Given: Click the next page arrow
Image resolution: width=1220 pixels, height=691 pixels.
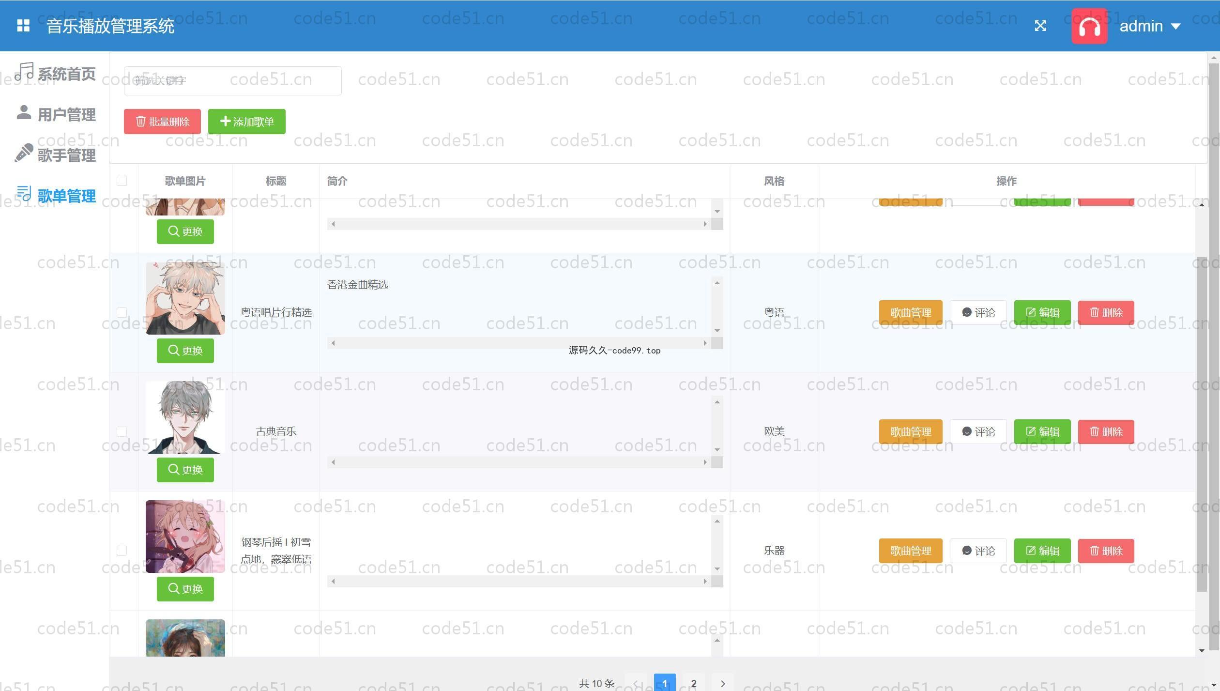Looking at the screenshot, I should coord(723,683).
